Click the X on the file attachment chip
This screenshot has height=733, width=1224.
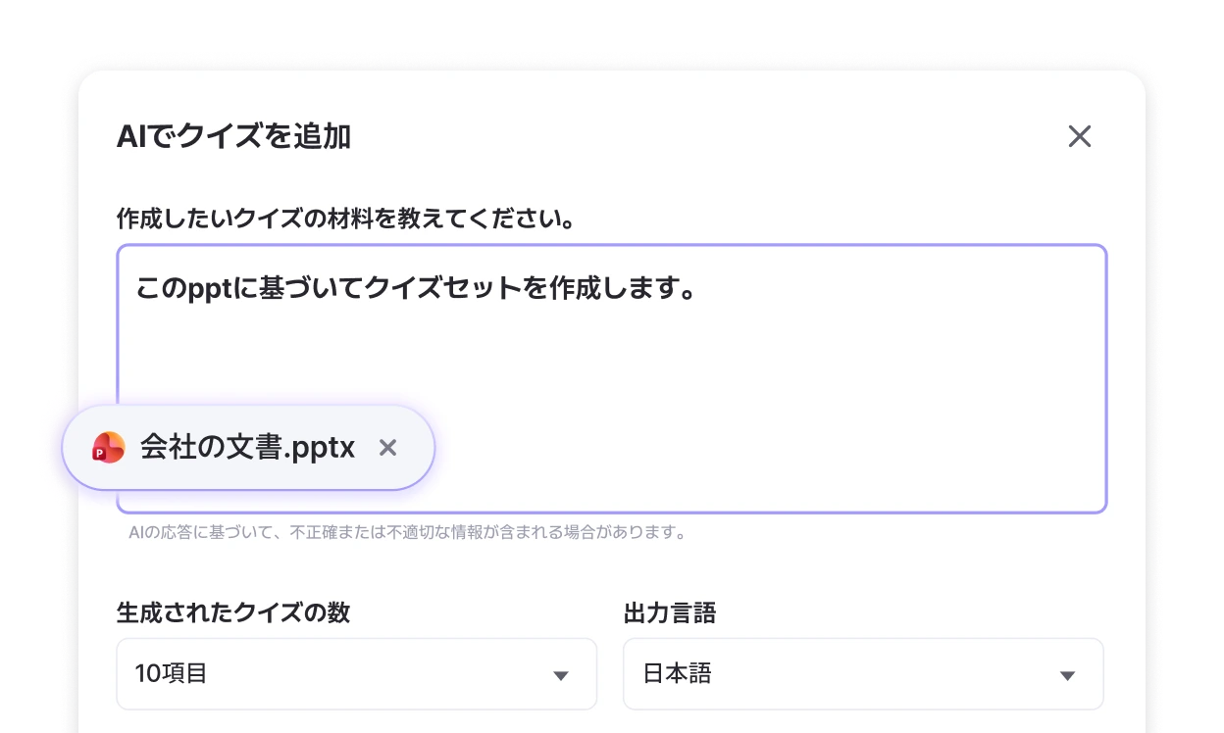click(387, 447)
